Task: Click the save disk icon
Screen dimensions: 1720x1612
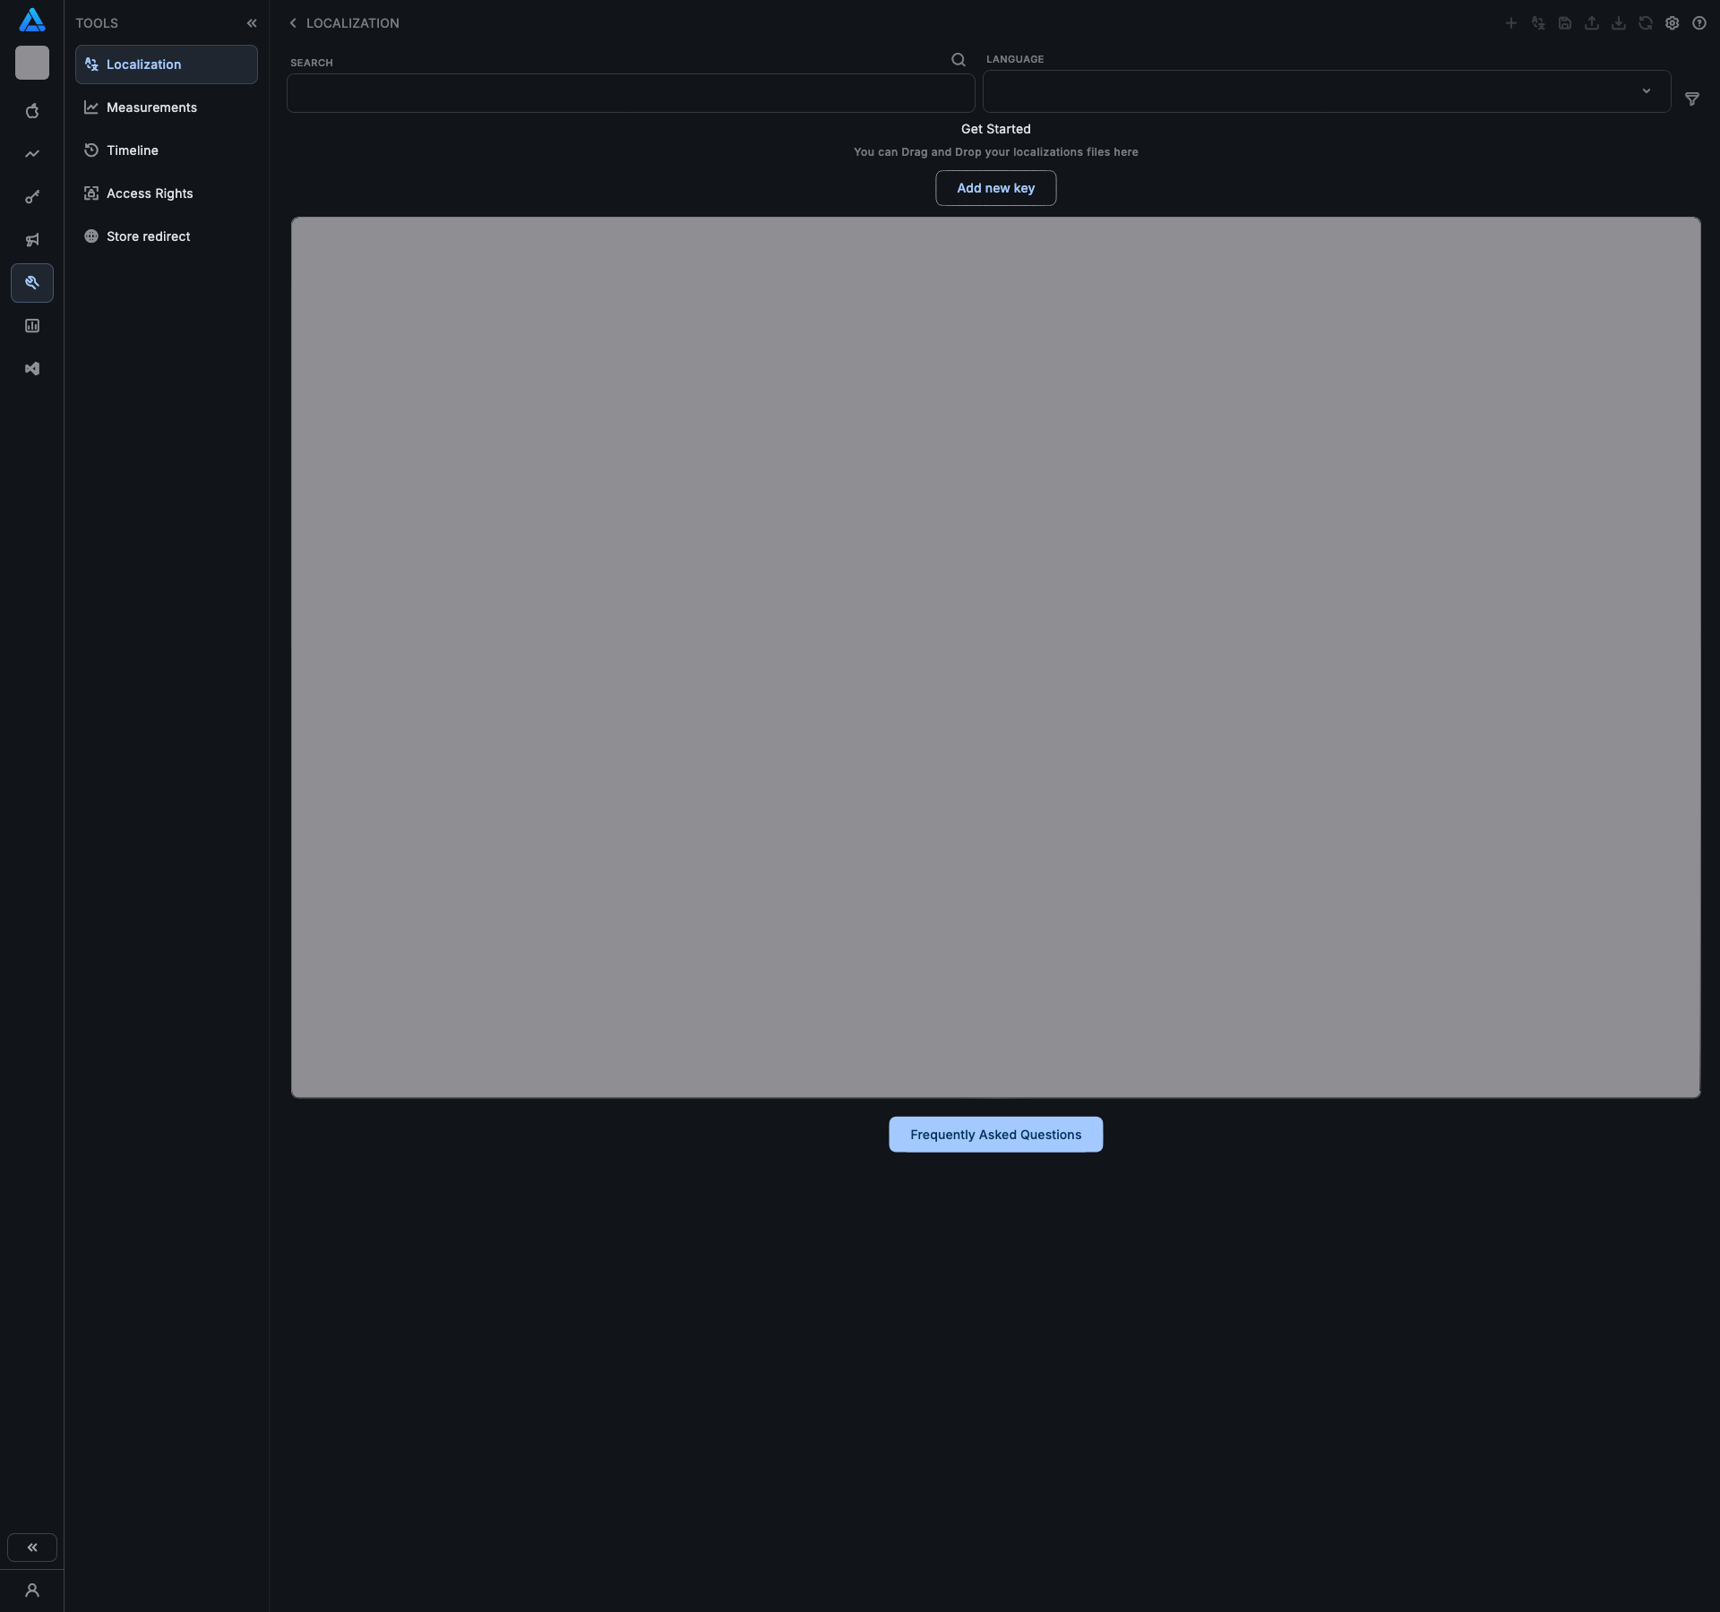Action: point(1565,23)
